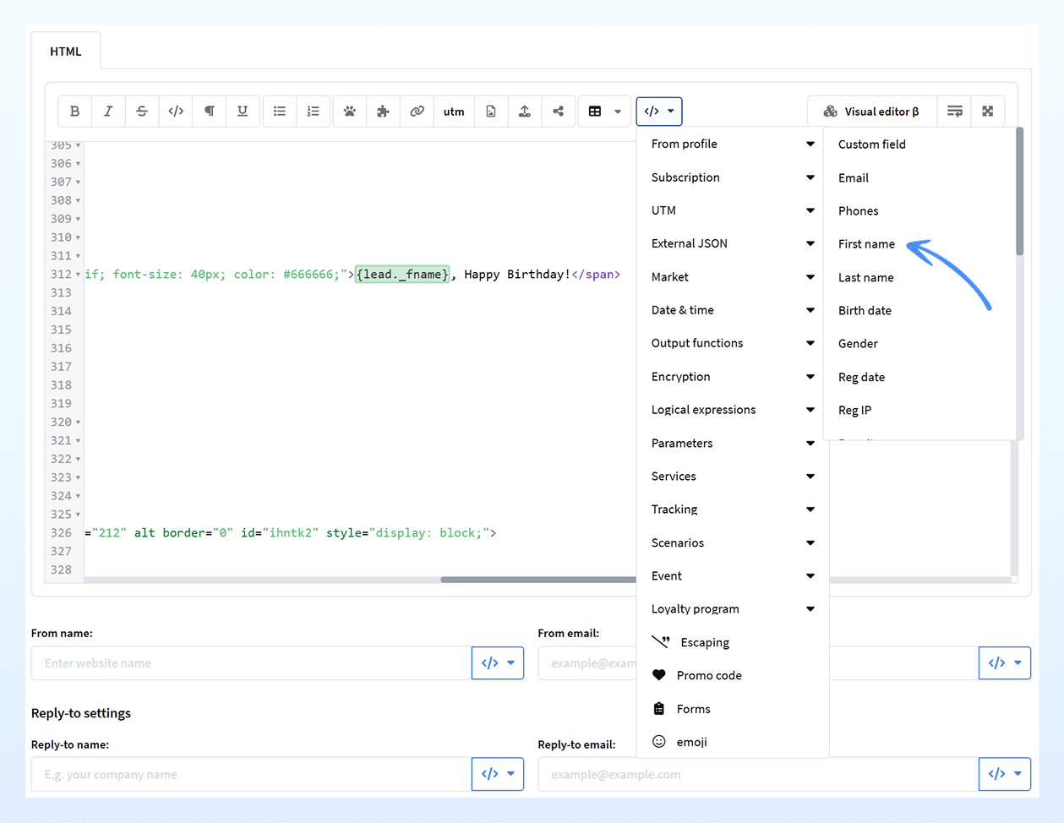Open the table insert dropdown
The width and height of the screenshot is (1064, 823).
click(x=605, y=112)
